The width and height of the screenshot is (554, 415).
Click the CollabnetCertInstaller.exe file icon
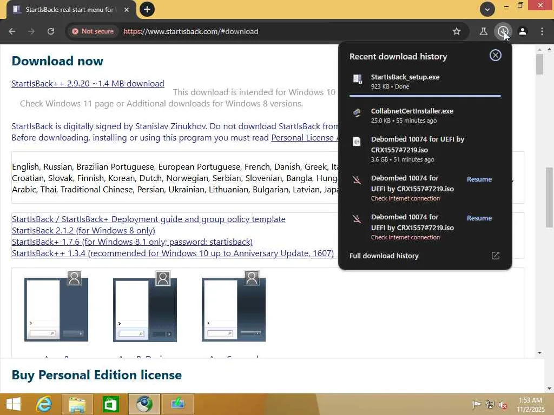pyautogui.click(x=357, y=112)
